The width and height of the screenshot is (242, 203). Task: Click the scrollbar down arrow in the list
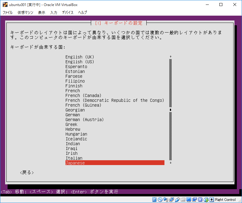pyautogui.click(x=170, y=163)
